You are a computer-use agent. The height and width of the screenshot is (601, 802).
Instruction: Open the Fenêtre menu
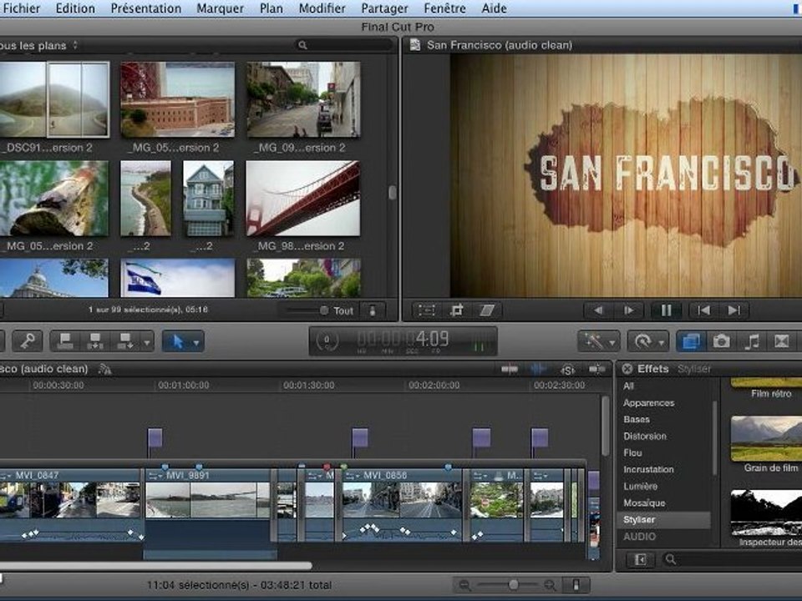(444, 8)
